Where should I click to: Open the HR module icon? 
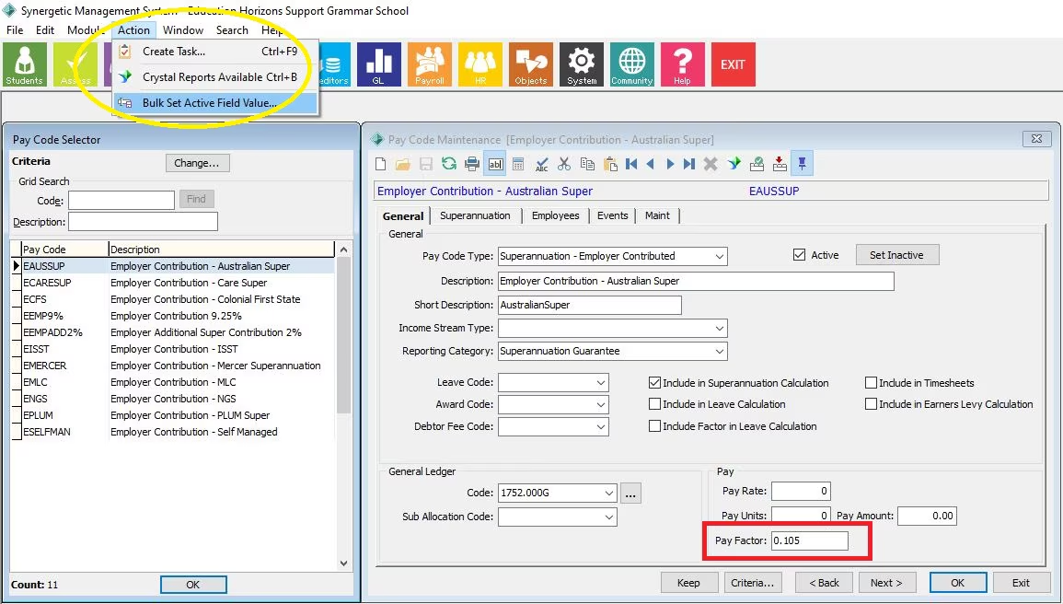pyautogui.click(x=480, y=64)
